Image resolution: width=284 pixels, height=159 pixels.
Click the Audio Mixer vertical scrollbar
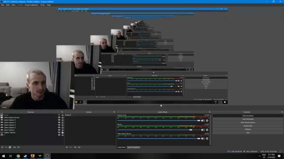[210, 129]
